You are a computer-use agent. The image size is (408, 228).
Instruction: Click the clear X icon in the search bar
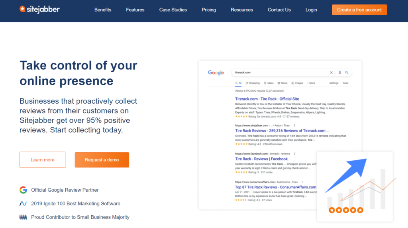[331, 73]
